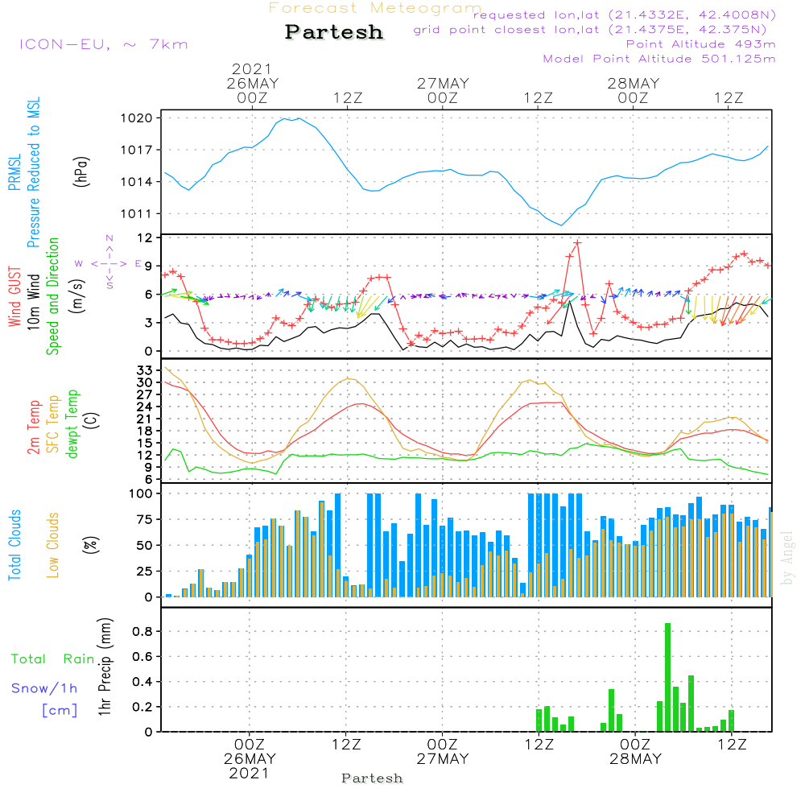Click the '27MAY' label on the top time axis

pos(443,83)
